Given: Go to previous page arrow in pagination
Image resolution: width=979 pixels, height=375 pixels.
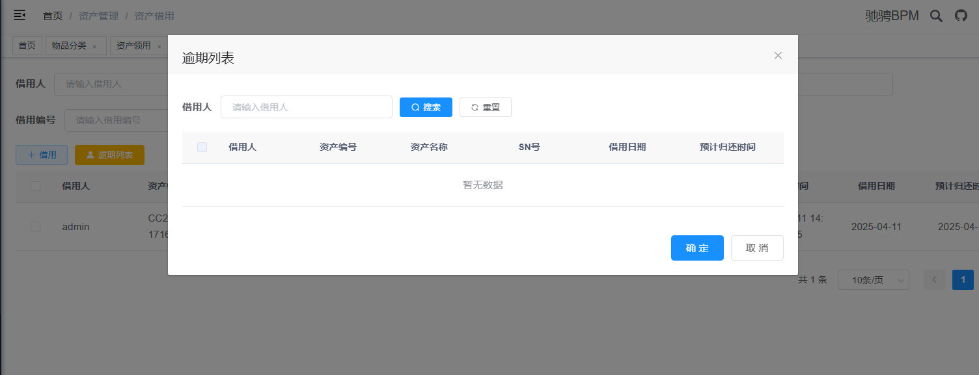Looking at the screenshot, I should coord(934,279).
